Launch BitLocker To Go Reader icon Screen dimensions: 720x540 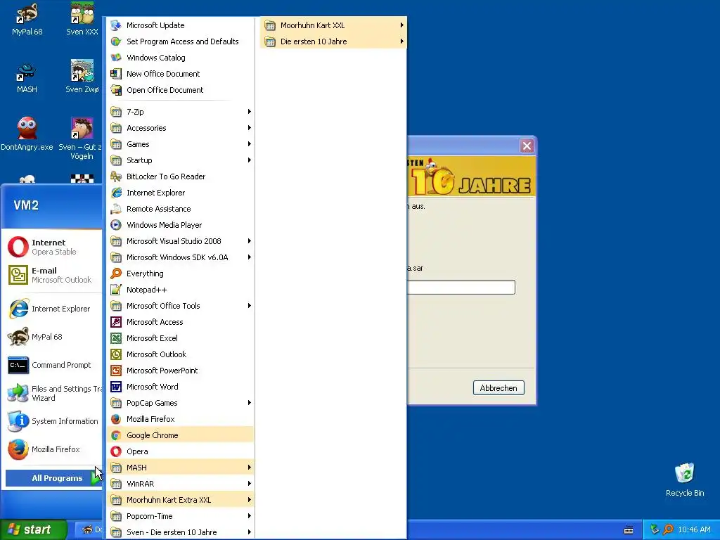pyautogui.click(x=116, y=176)
